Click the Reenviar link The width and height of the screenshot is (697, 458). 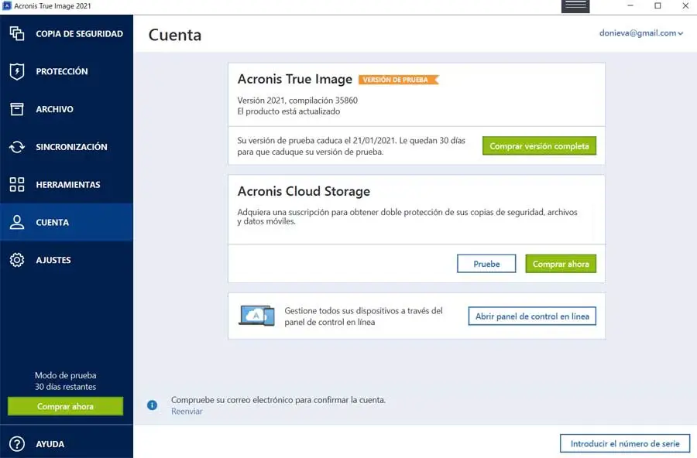[187, 412]
